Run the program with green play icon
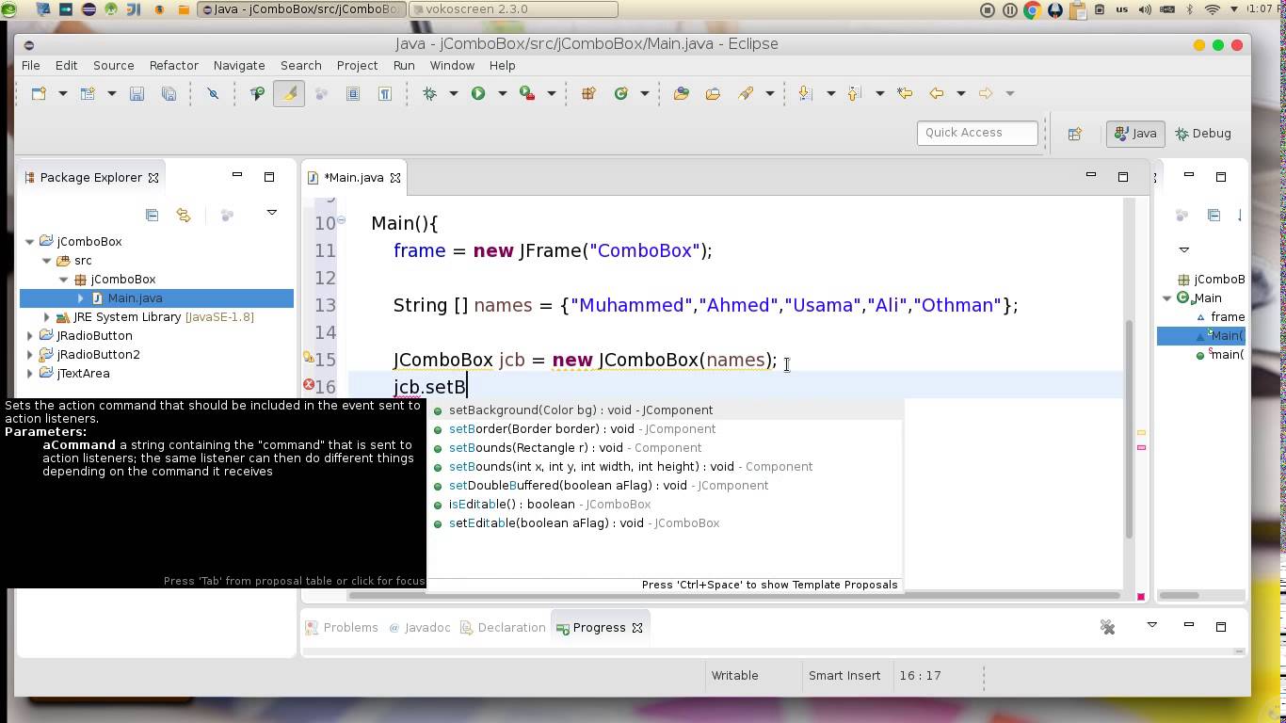The width and height of the screenshot is (1286, 723). click(x=478, y=93)
